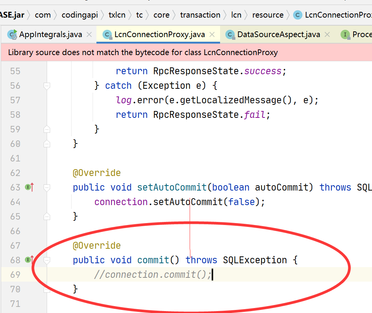Click the 'transaction' breadcrumb item
This screenshot has width=372, height=313.
click(200, 15)
